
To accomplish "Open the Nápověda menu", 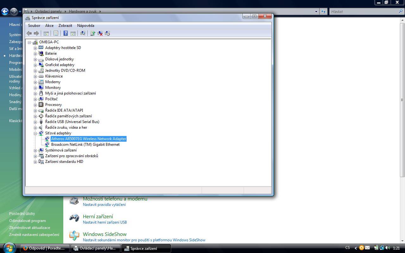I will point(86,26).
